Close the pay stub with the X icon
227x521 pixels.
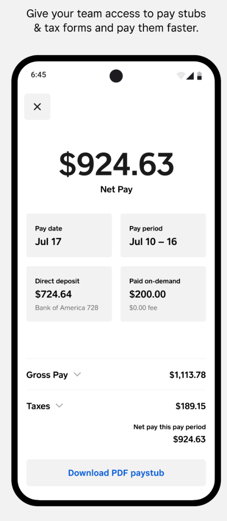click(x=37, y=107)
